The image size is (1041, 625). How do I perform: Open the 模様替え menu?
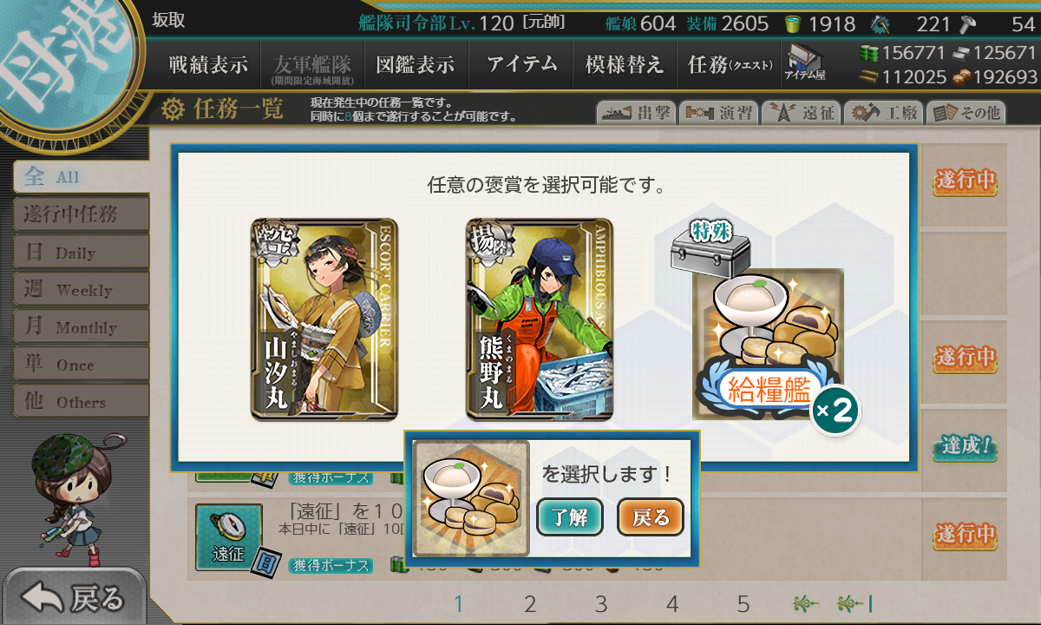[x=625, y=64]
